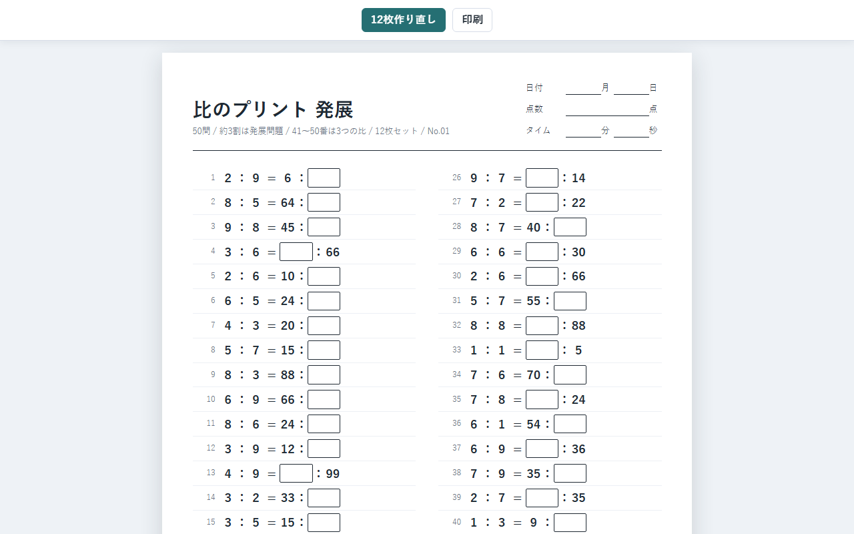Click the month blank before 月
The height and width of the screenshot is (534, 854).
tap(583, 88)
